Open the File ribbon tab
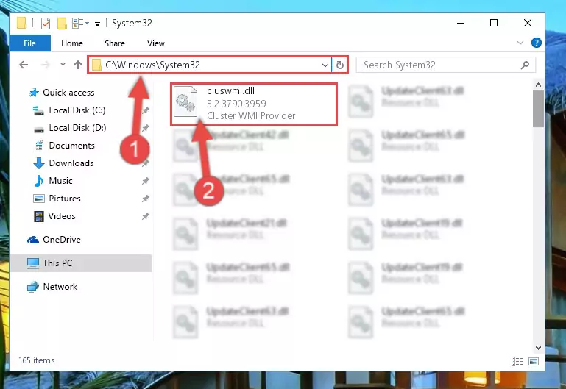Viewport: 566px width, 389px height. point(29,43)
